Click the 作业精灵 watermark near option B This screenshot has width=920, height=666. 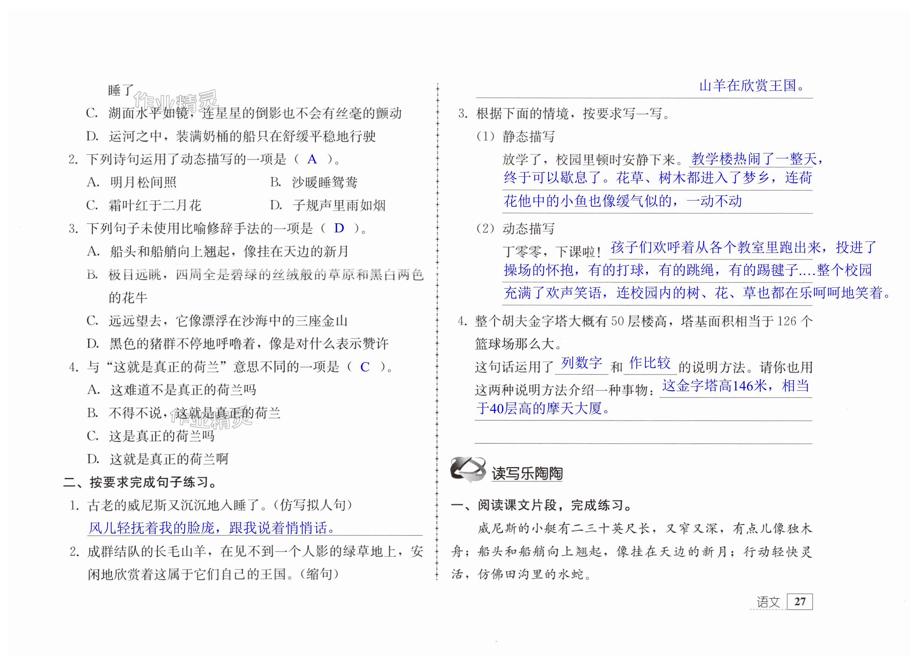(211, 417)
